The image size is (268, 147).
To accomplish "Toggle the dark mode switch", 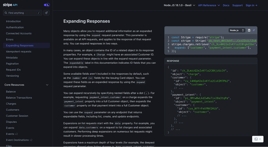I will pyautogui.click(x=47, y=5).
